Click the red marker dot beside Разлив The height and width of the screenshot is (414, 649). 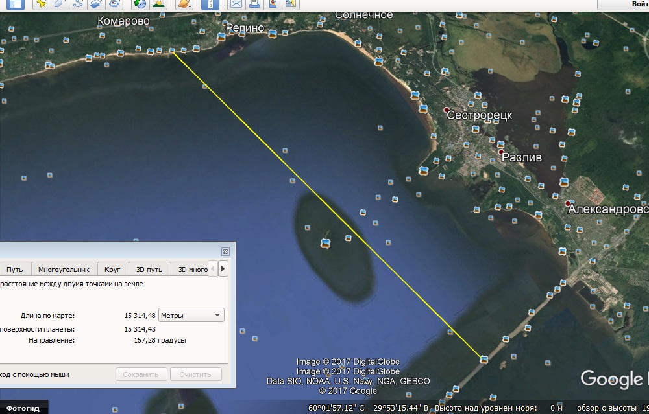501,152
